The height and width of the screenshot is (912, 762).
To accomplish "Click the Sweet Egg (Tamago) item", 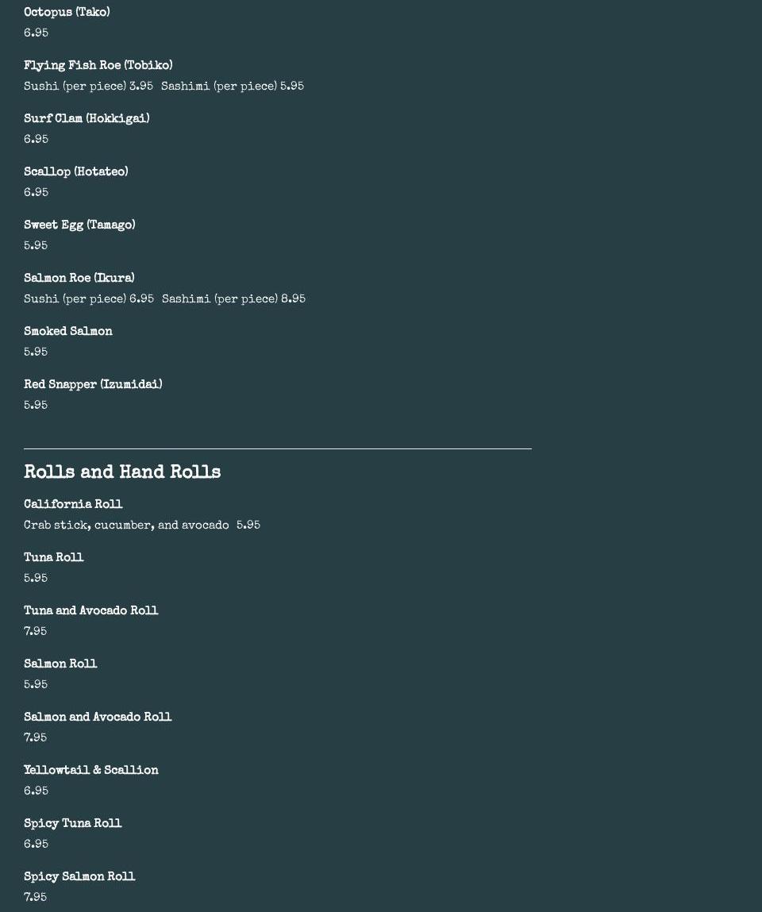I will 79,225.
